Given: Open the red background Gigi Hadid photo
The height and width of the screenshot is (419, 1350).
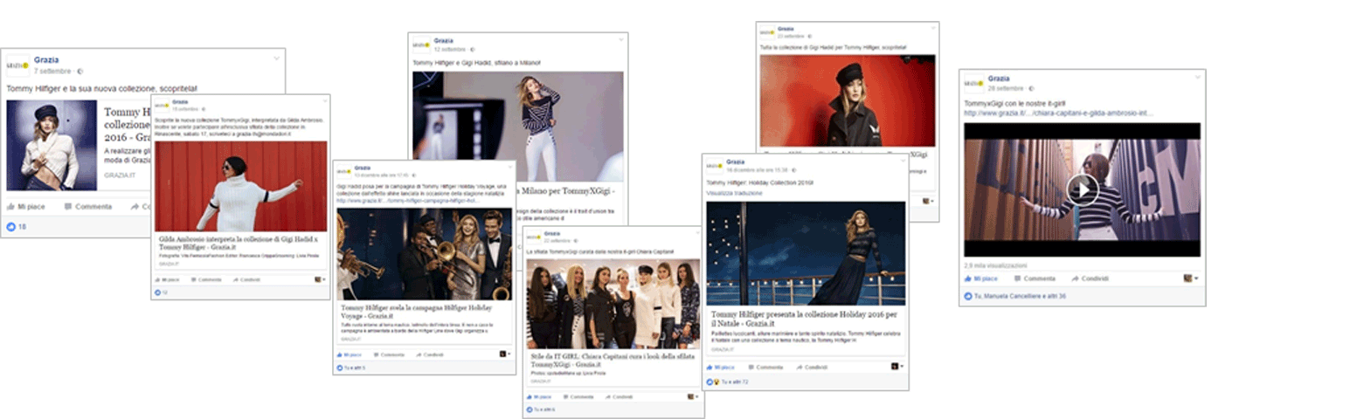Looking at the screenshot, I should coord(847,100).
